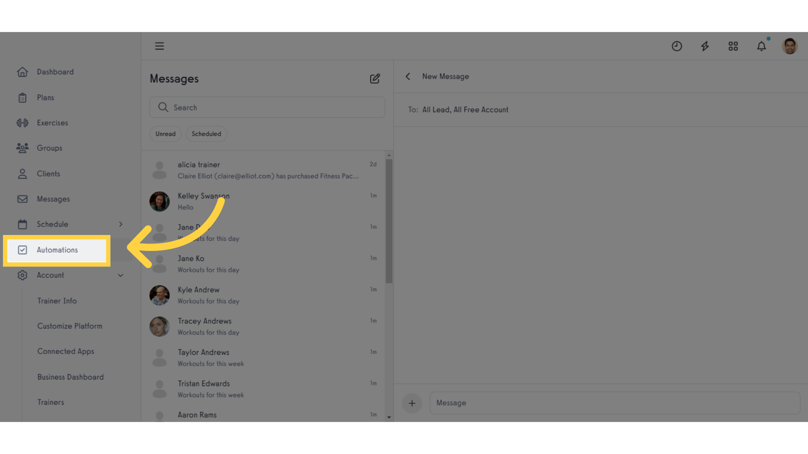Viewport: 808px width, 454px height.
Task: Toggle the hamburger menu open
Action: (159, 45)
